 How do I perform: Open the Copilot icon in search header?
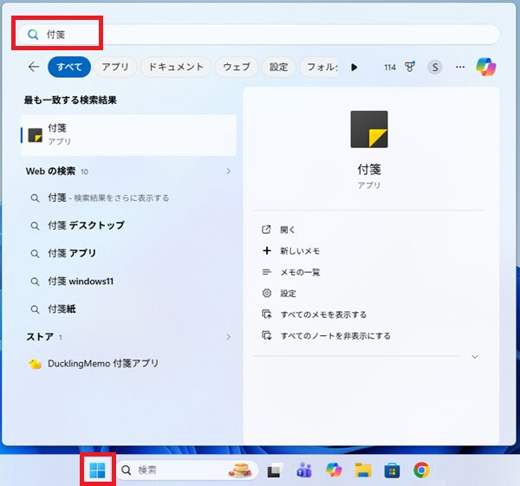pyautogui.click(x=486, y=67)
